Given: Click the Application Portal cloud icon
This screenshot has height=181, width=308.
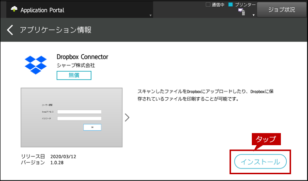Looking at the screenshot, I should coord(14,9).
